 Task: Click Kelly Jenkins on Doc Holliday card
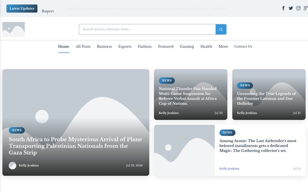[247, 113]
